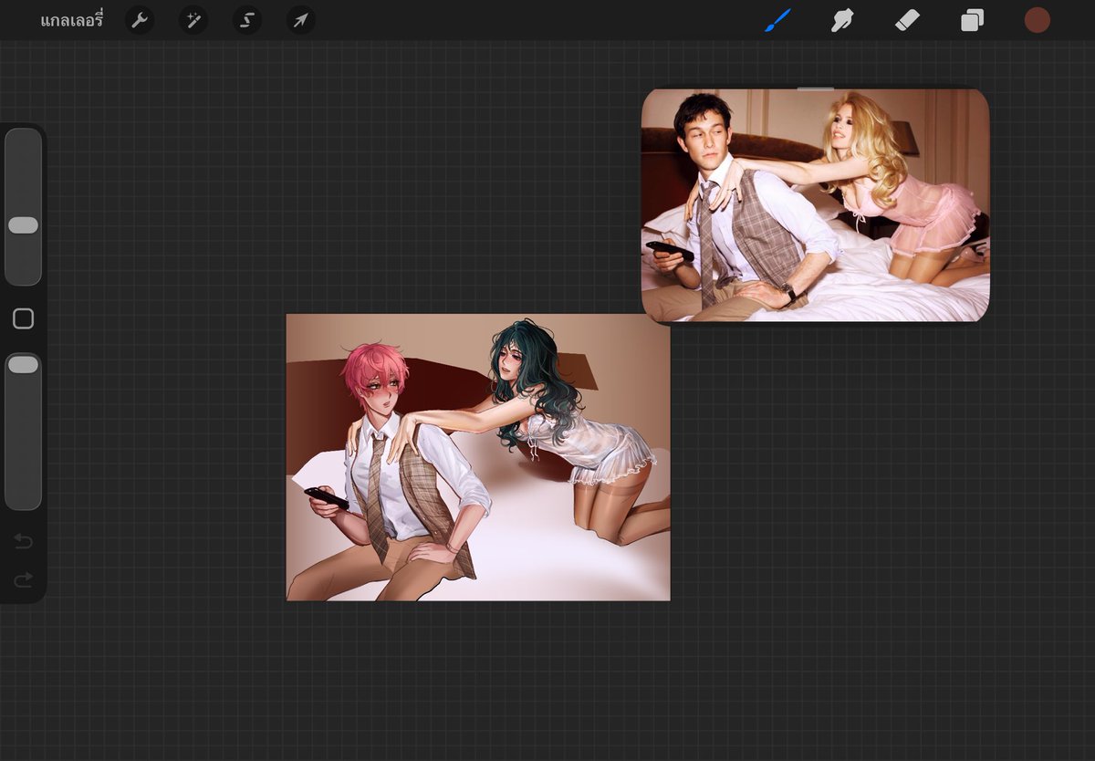The width and height of the screenshot is (1095, 761).
Task: Select the Smudge tool
Action: click(841, 20)
